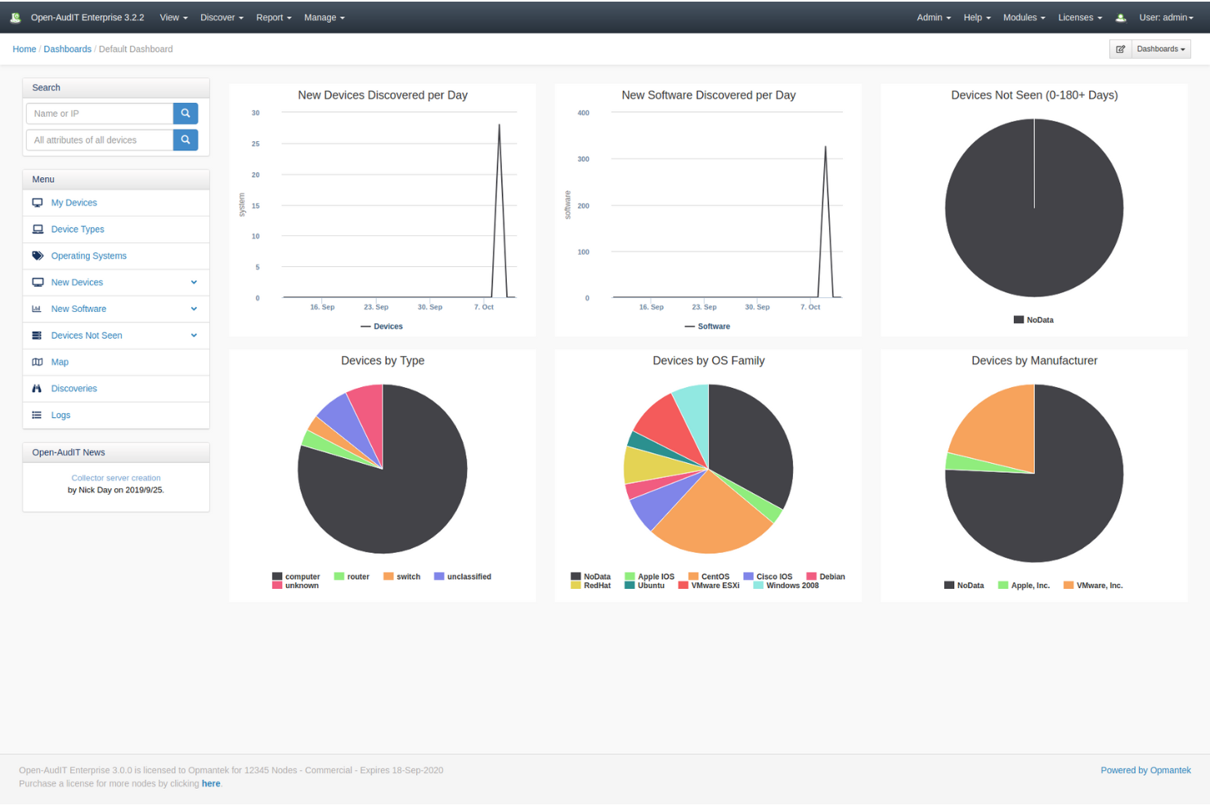The image size is (1210, 806).
Task: Open the Map using the map icon
Action: tap(37, 362)
